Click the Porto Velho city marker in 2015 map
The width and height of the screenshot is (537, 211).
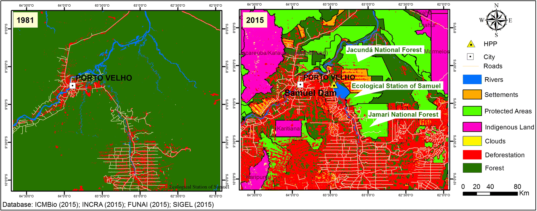(300, 84)
